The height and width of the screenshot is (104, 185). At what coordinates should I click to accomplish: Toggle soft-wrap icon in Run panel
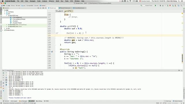tap(6, 78)
